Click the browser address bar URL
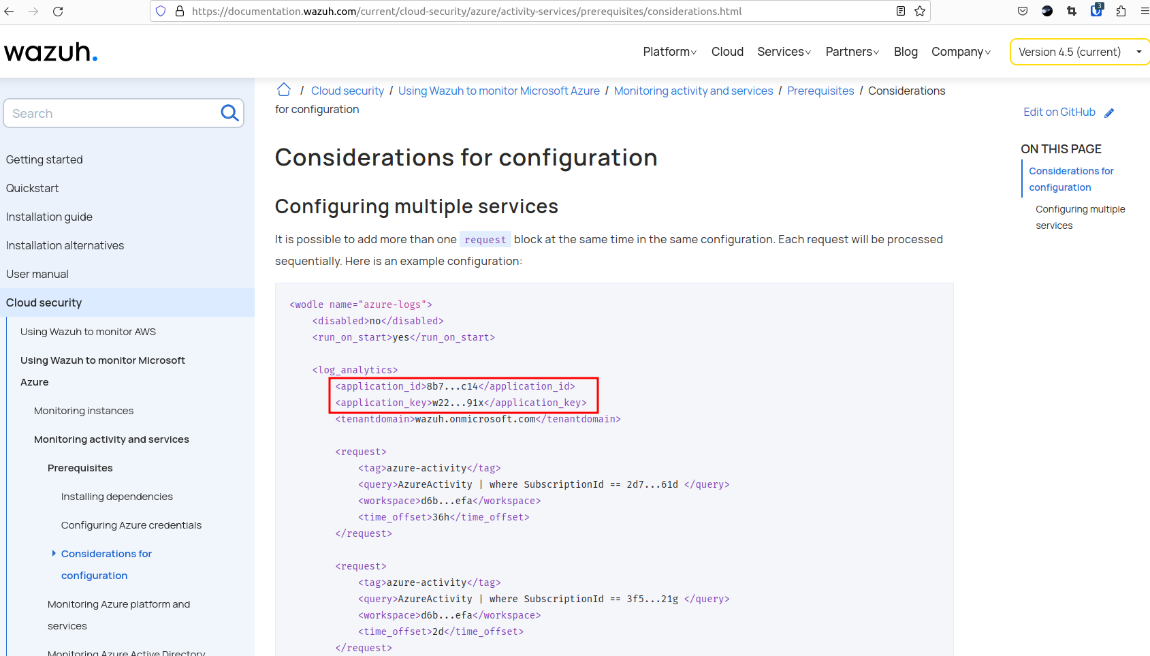The width and height of the screenshot is (1150, 656). pos(466,11)
